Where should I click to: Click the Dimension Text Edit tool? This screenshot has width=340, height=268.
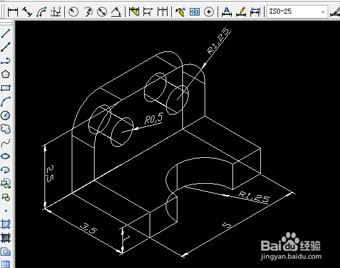click(241, 12)
